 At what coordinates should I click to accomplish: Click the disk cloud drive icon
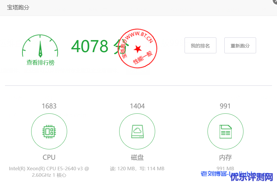click(137, 131)
